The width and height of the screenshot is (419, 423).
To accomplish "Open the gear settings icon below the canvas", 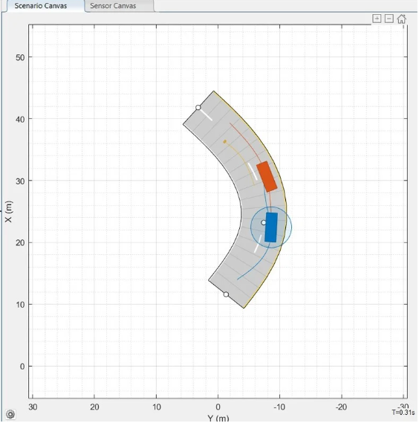I will click(10, 414).
